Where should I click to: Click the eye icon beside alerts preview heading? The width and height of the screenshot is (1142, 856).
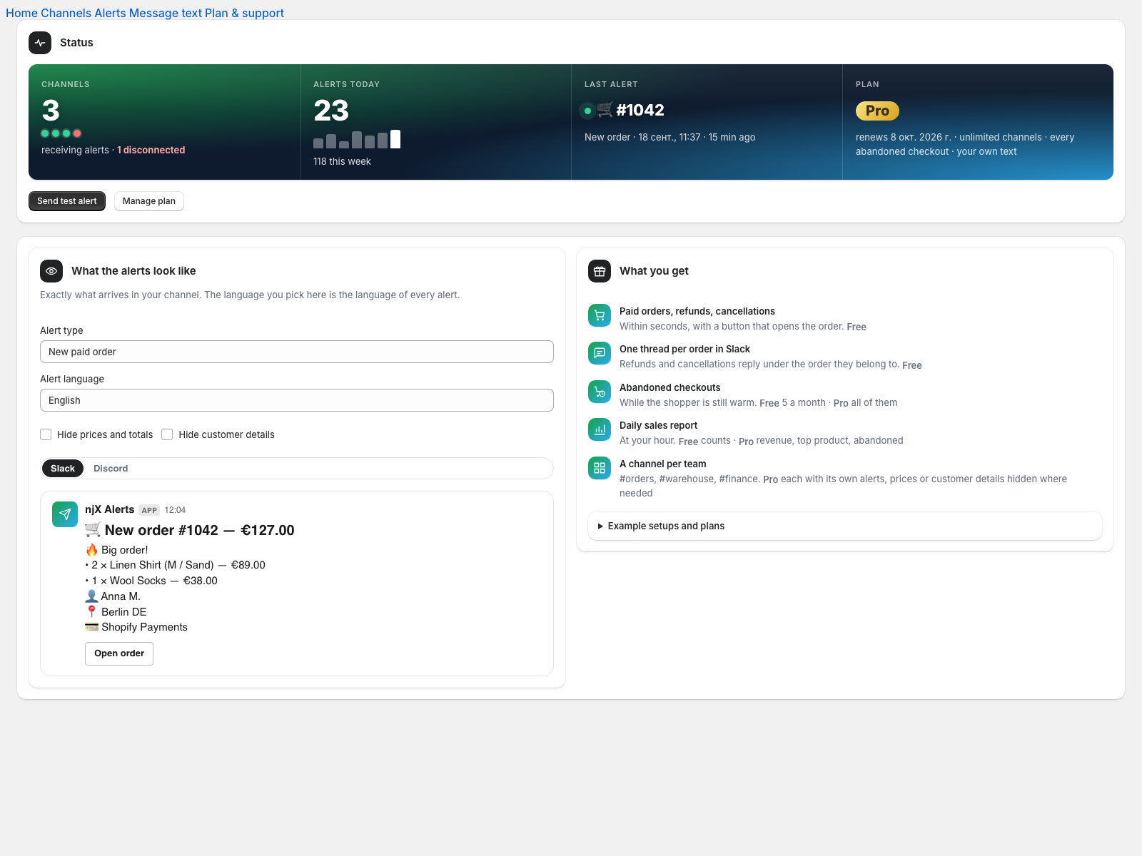tap(51, 271)
